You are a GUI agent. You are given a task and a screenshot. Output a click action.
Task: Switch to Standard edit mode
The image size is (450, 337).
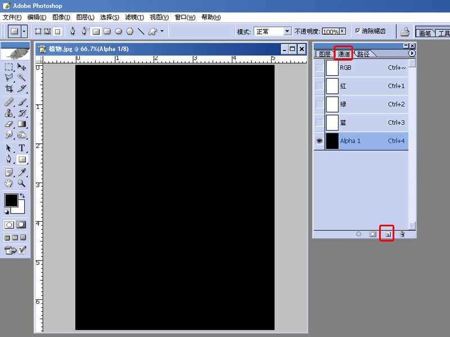tap(8, 224)
